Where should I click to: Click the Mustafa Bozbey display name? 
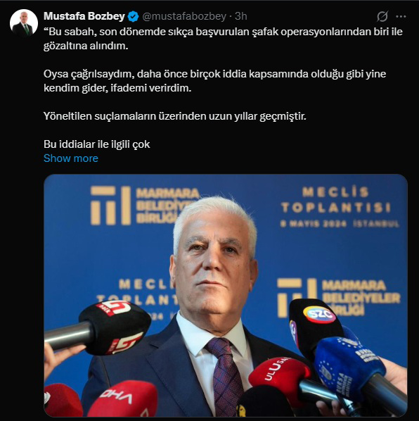pyautogui.click(x=84, y=16)
